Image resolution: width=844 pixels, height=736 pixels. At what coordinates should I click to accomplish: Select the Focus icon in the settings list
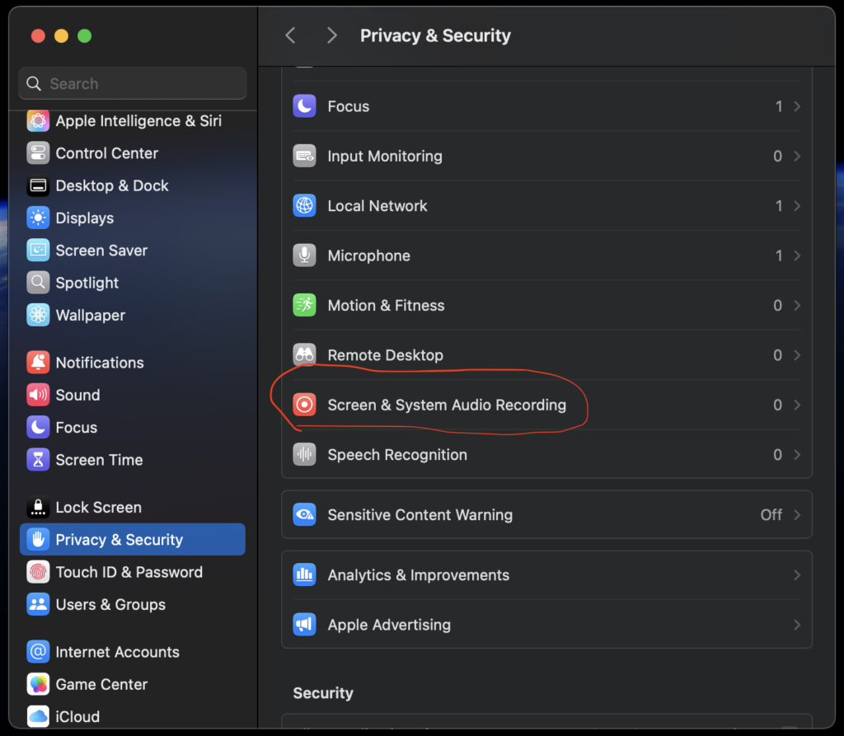tap(304, 105)
